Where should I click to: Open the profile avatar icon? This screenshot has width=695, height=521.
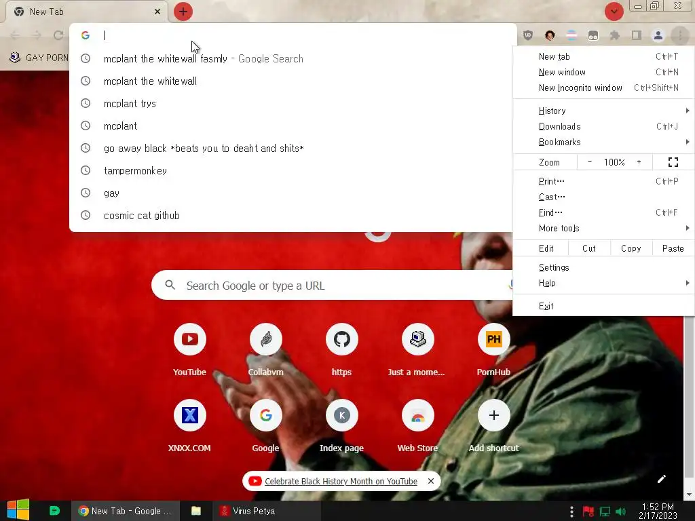tap(658, 35)
